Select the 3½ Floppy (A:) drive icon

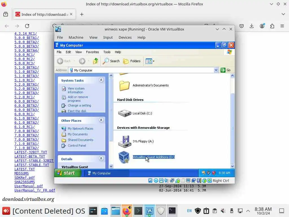pos(124,142)
